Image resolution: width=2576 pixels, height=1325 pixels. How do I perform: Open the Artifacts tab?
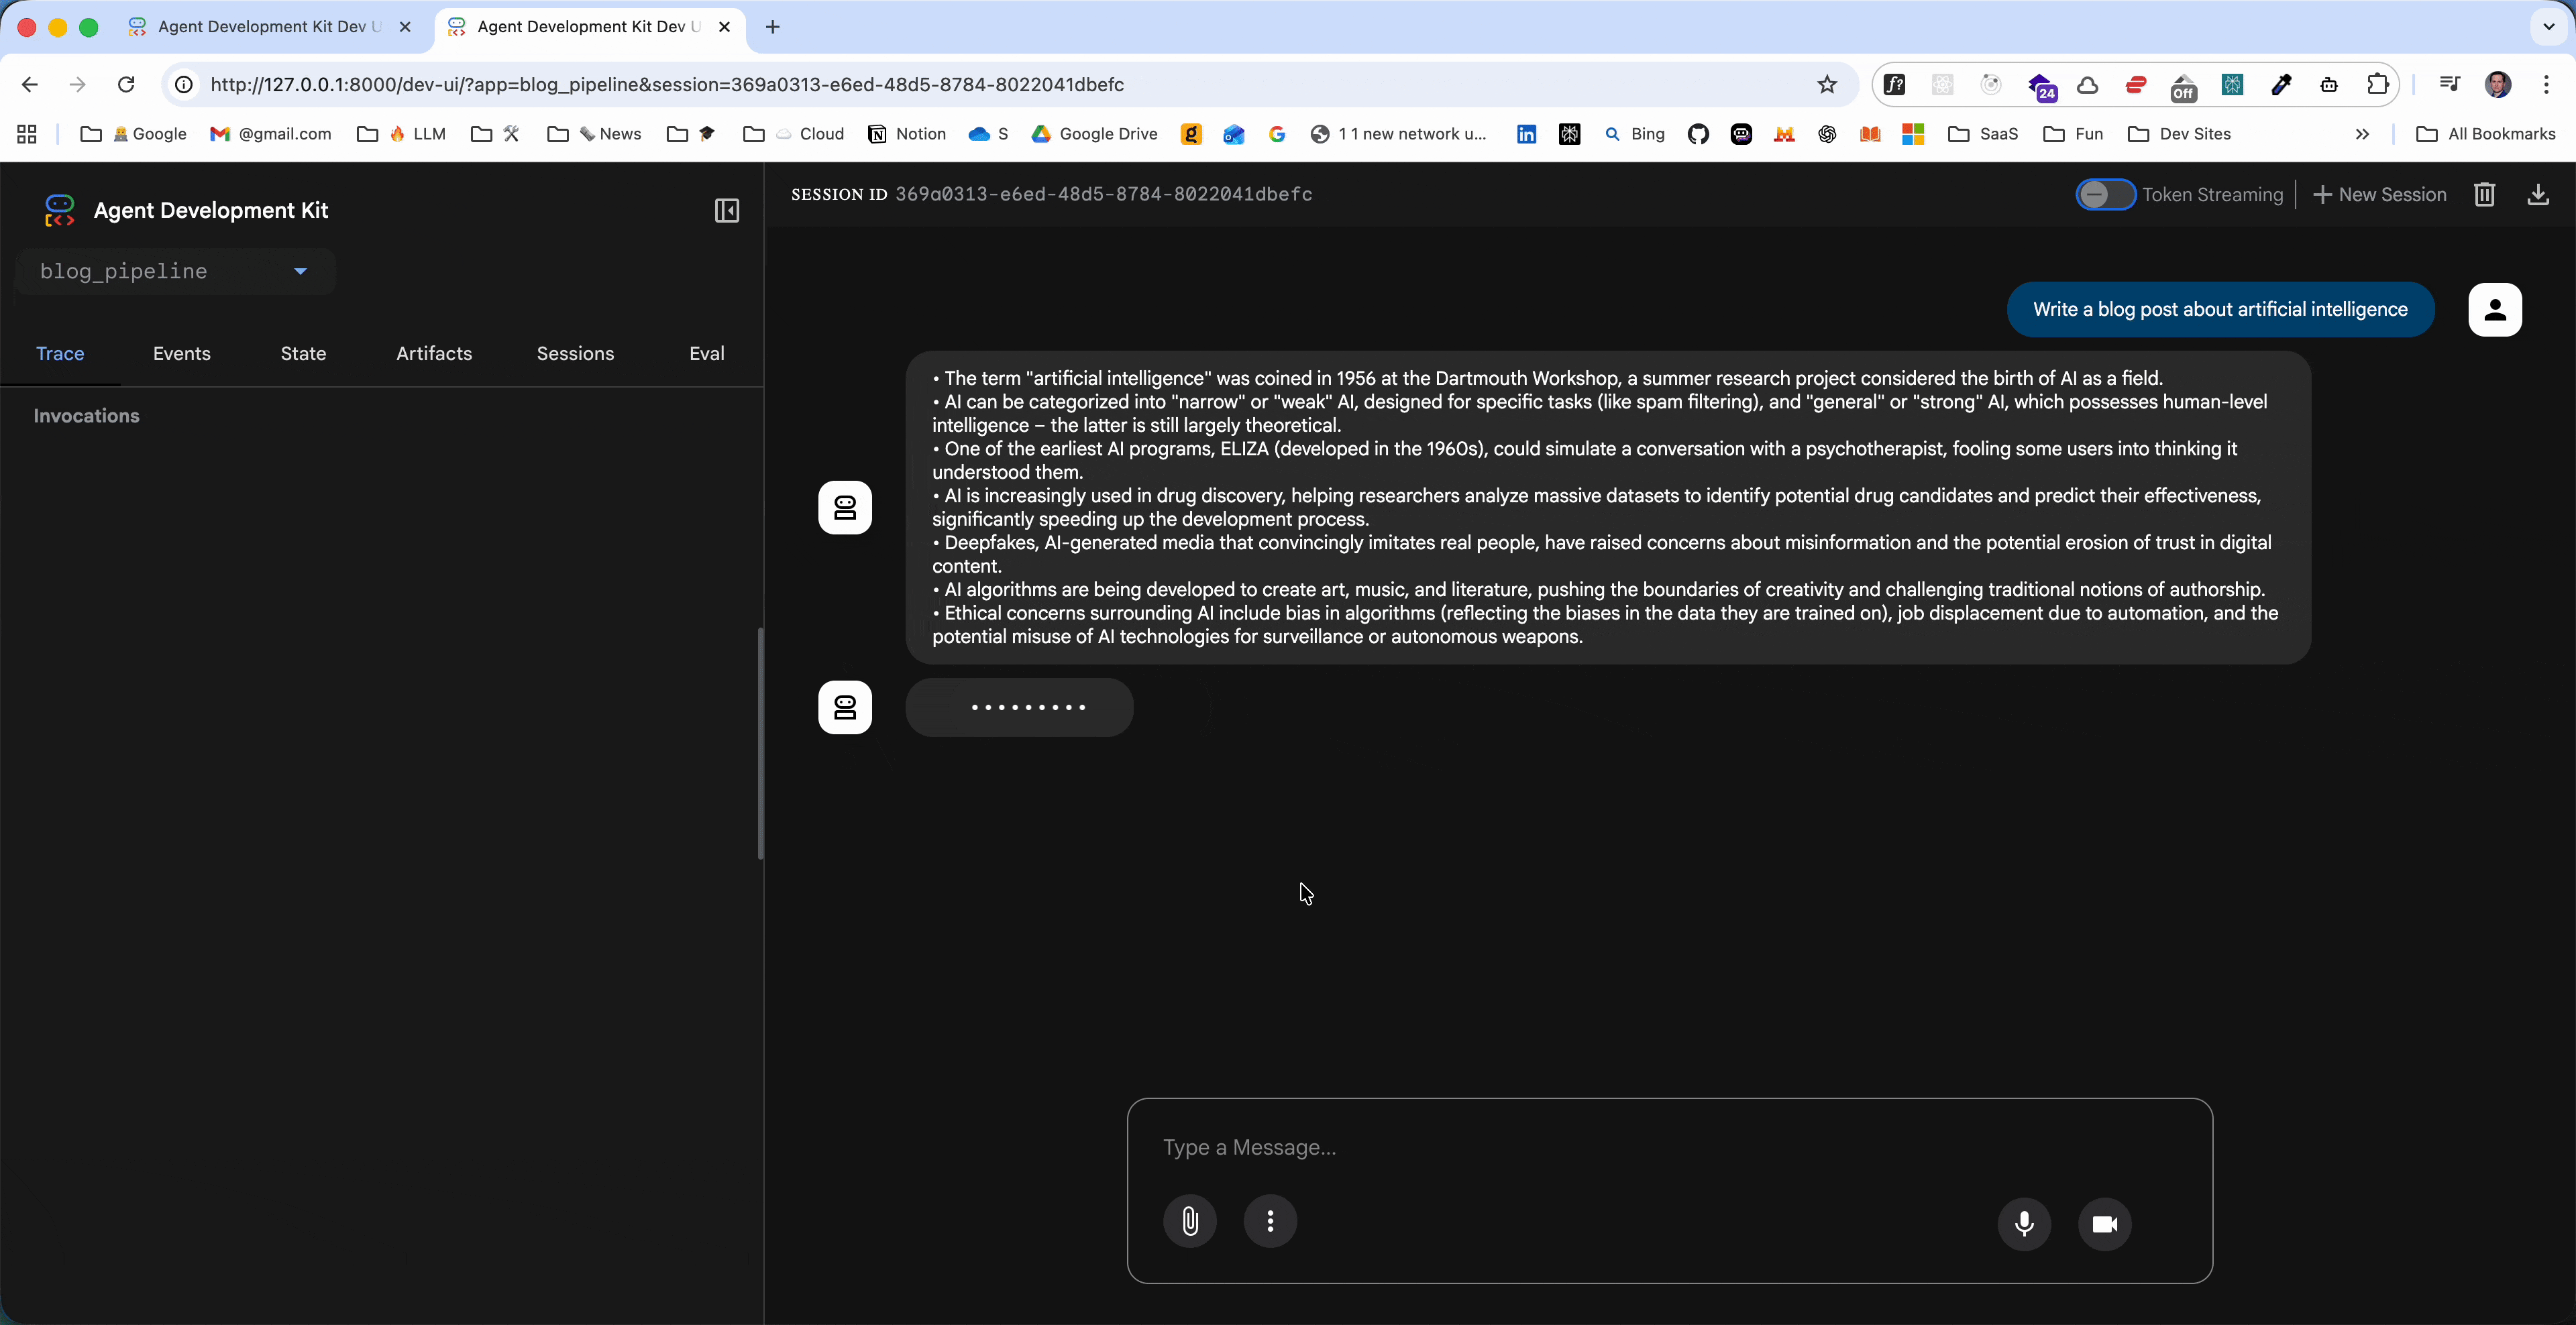click(433, 354)
